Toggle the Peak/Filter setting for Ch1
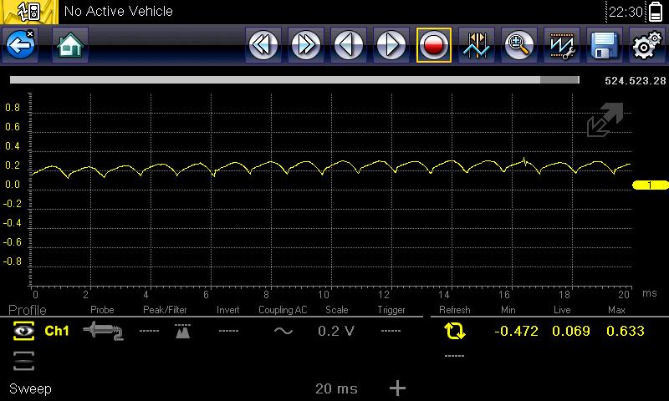Viewport: 669px width, 401px height. (182, 331)
